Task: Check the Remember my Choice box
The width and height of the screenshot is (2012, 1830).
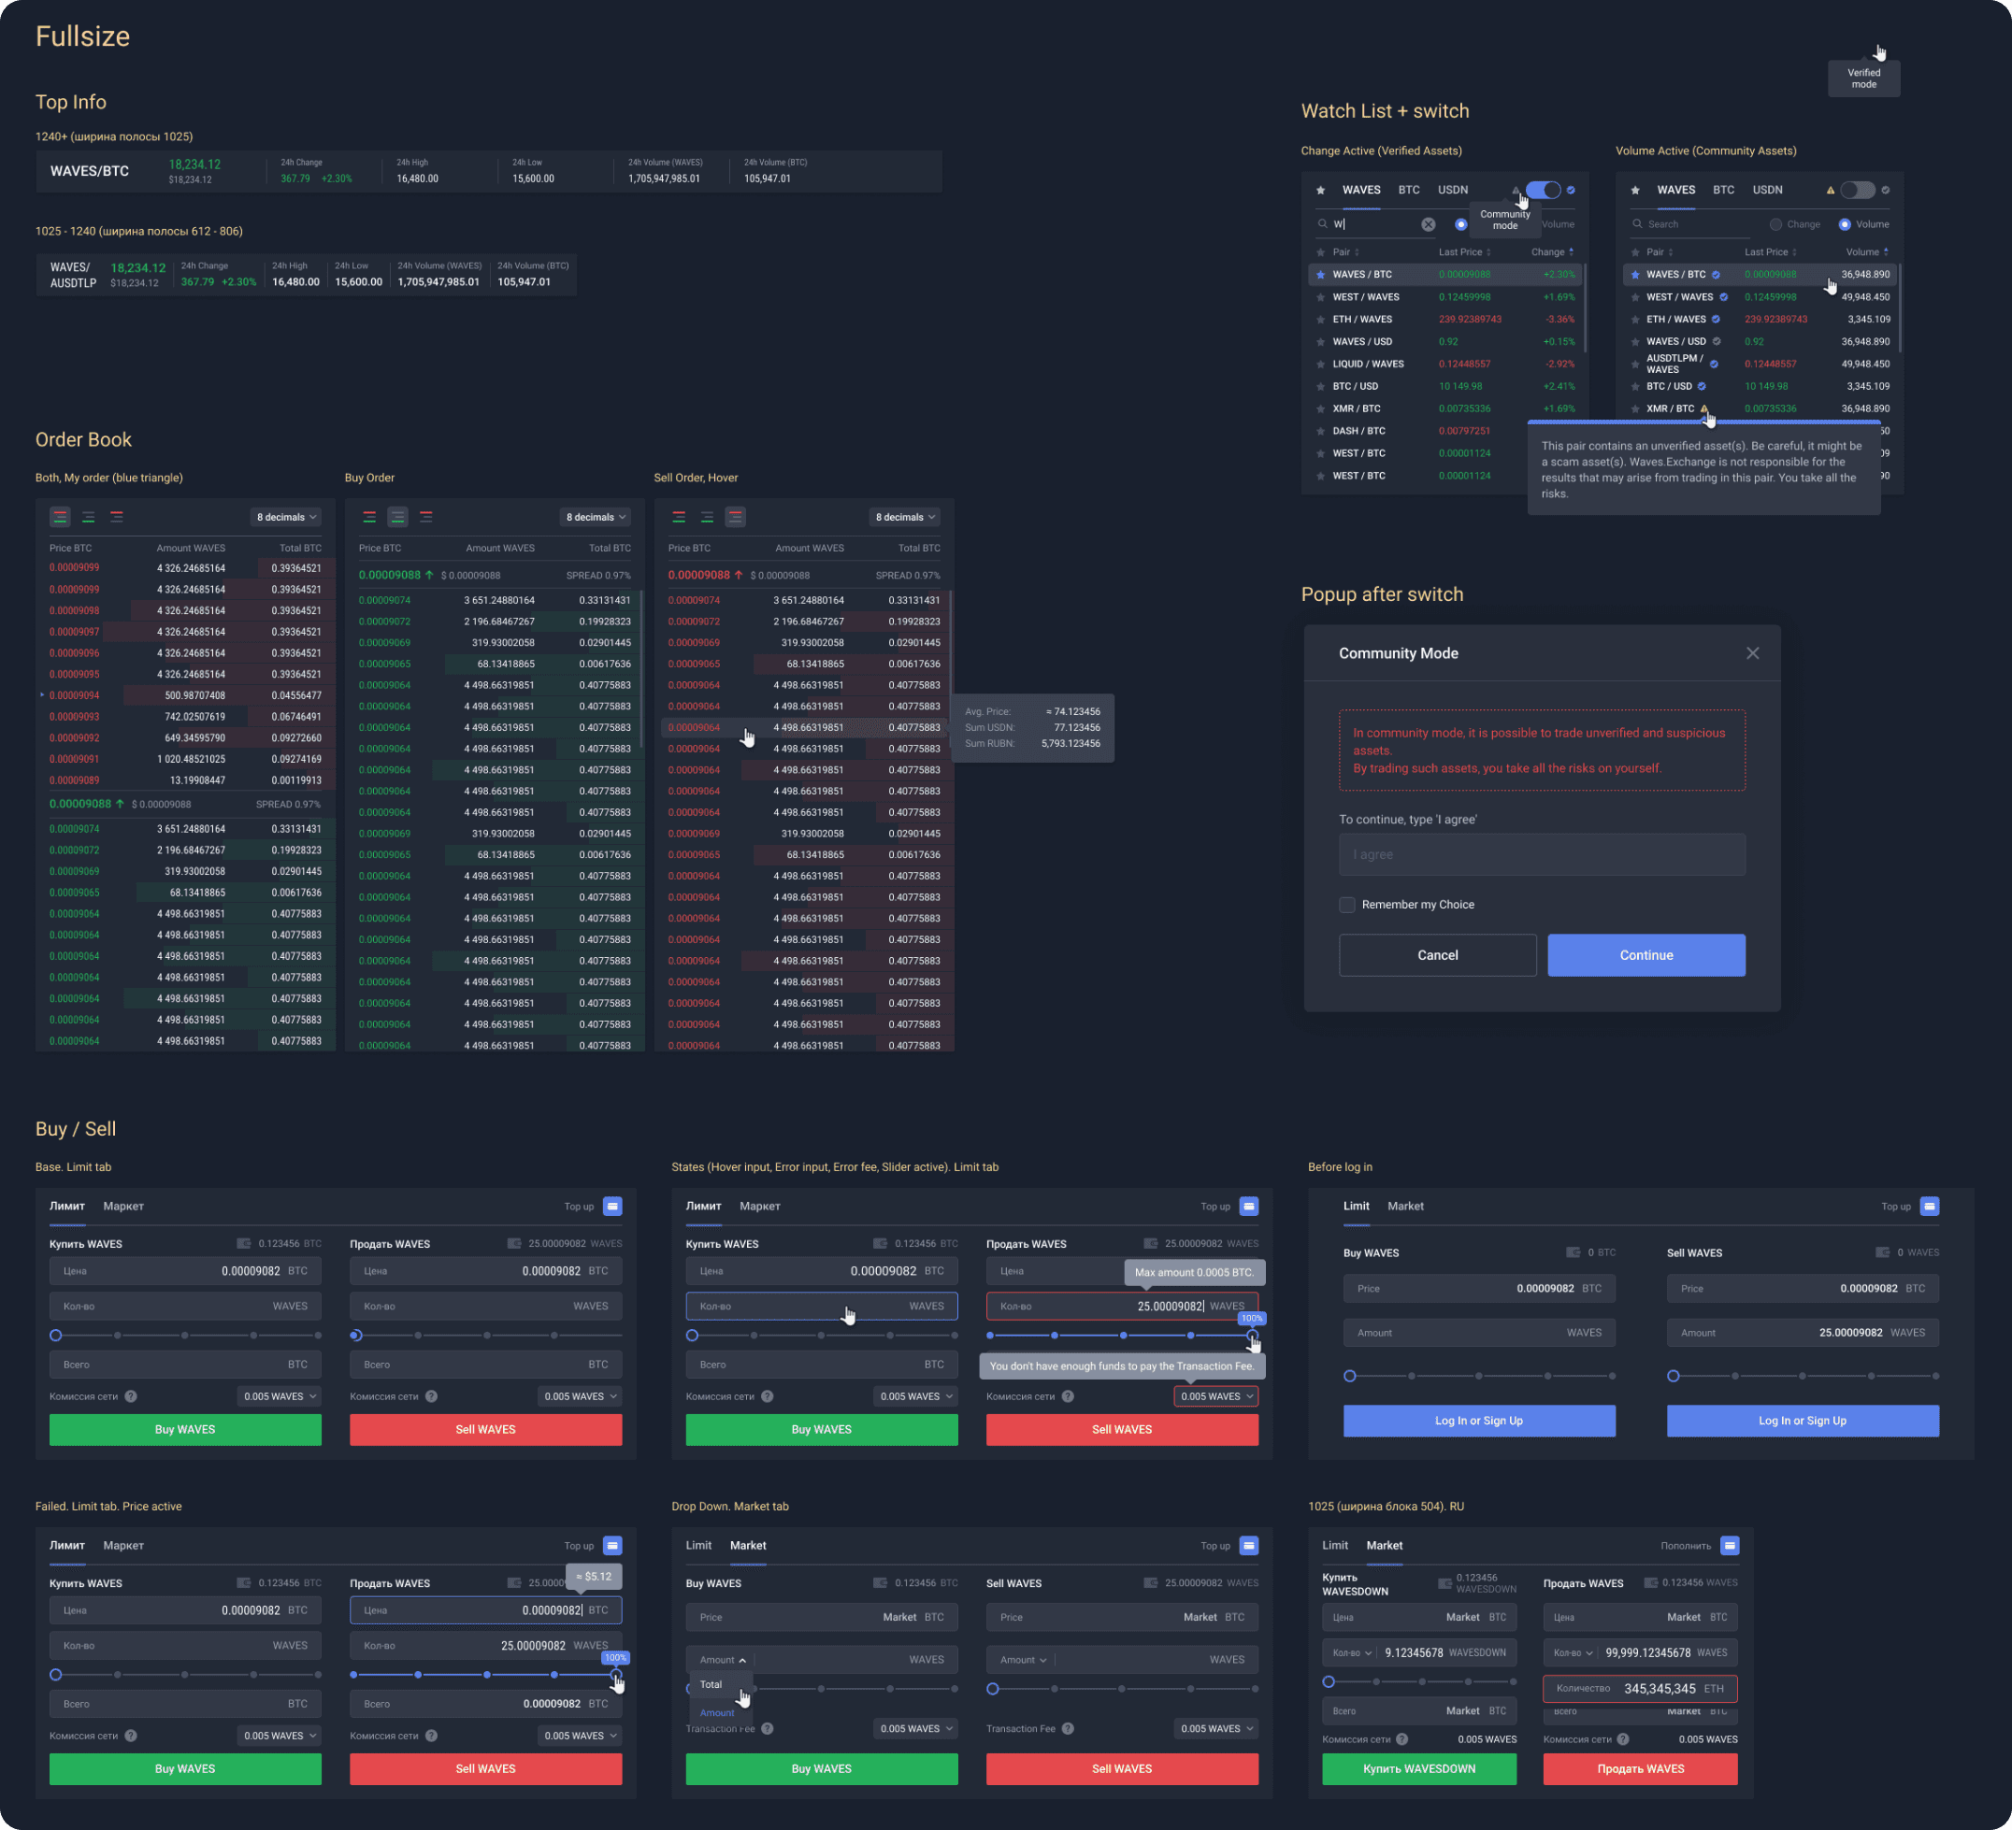Action: tap(1347, 905)
